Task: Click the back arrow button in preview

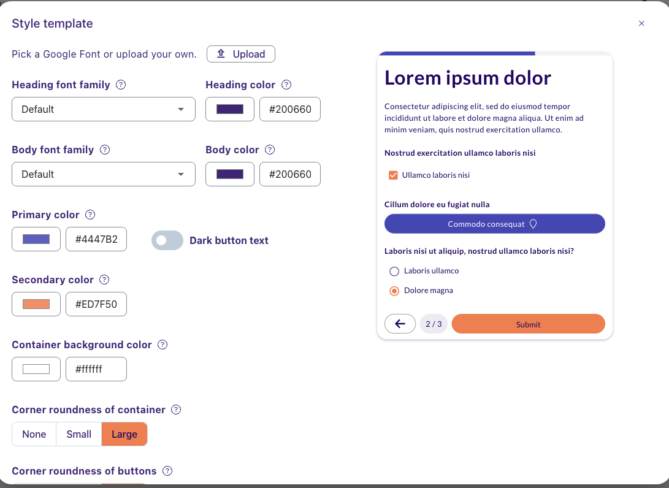Action: [x=400, y=324]
